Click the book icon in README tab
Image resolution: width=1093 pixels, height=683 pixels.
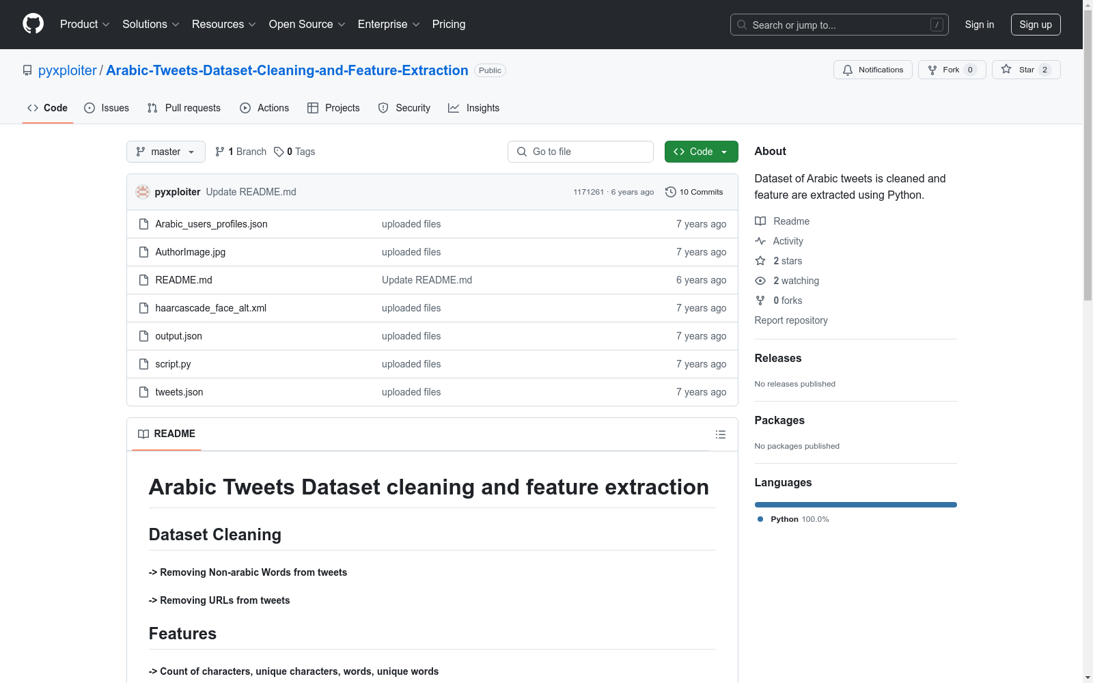tap(143, 434)
